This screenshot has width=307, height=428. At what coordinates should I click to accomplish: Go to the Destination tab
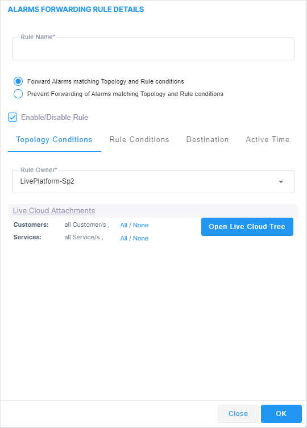tap(208, 139)
